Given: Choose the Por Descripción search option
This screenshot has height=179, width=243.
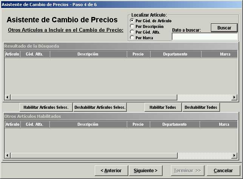Looking at the screenshot, I should coord(132,26).
